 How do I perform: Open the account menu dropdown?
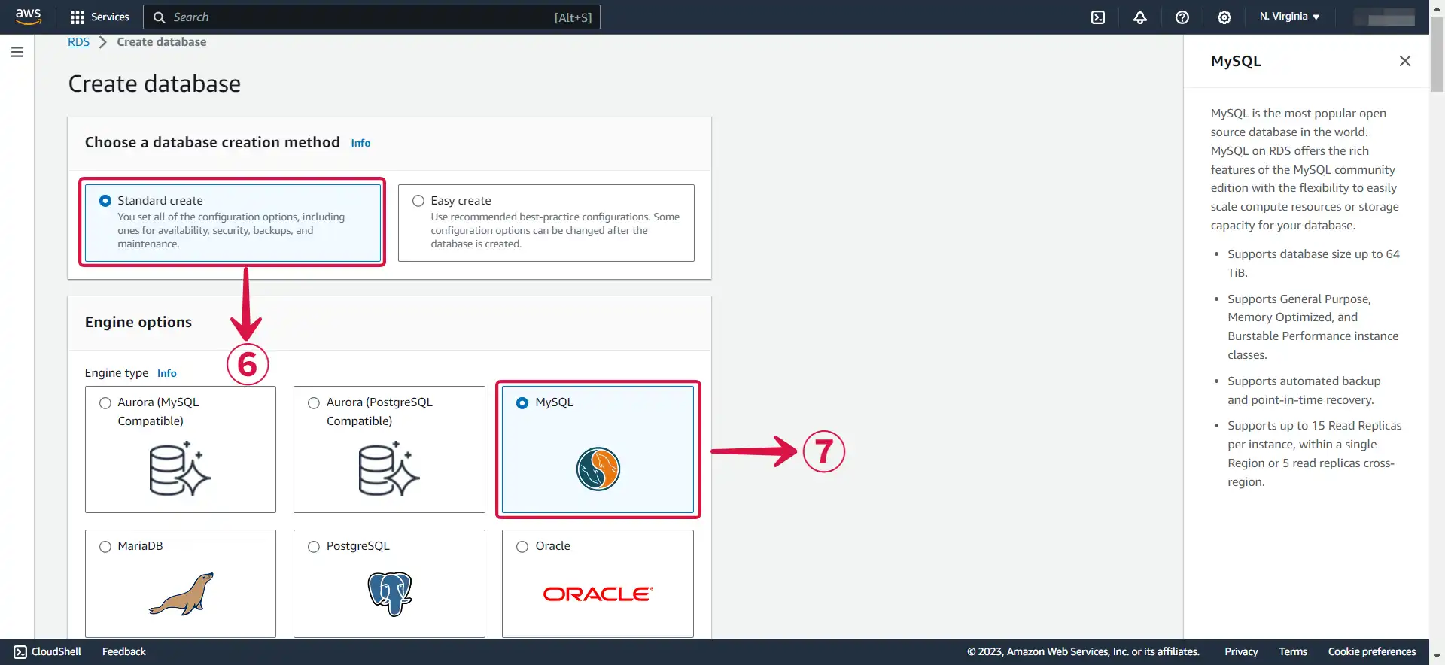pos(1384,17)
